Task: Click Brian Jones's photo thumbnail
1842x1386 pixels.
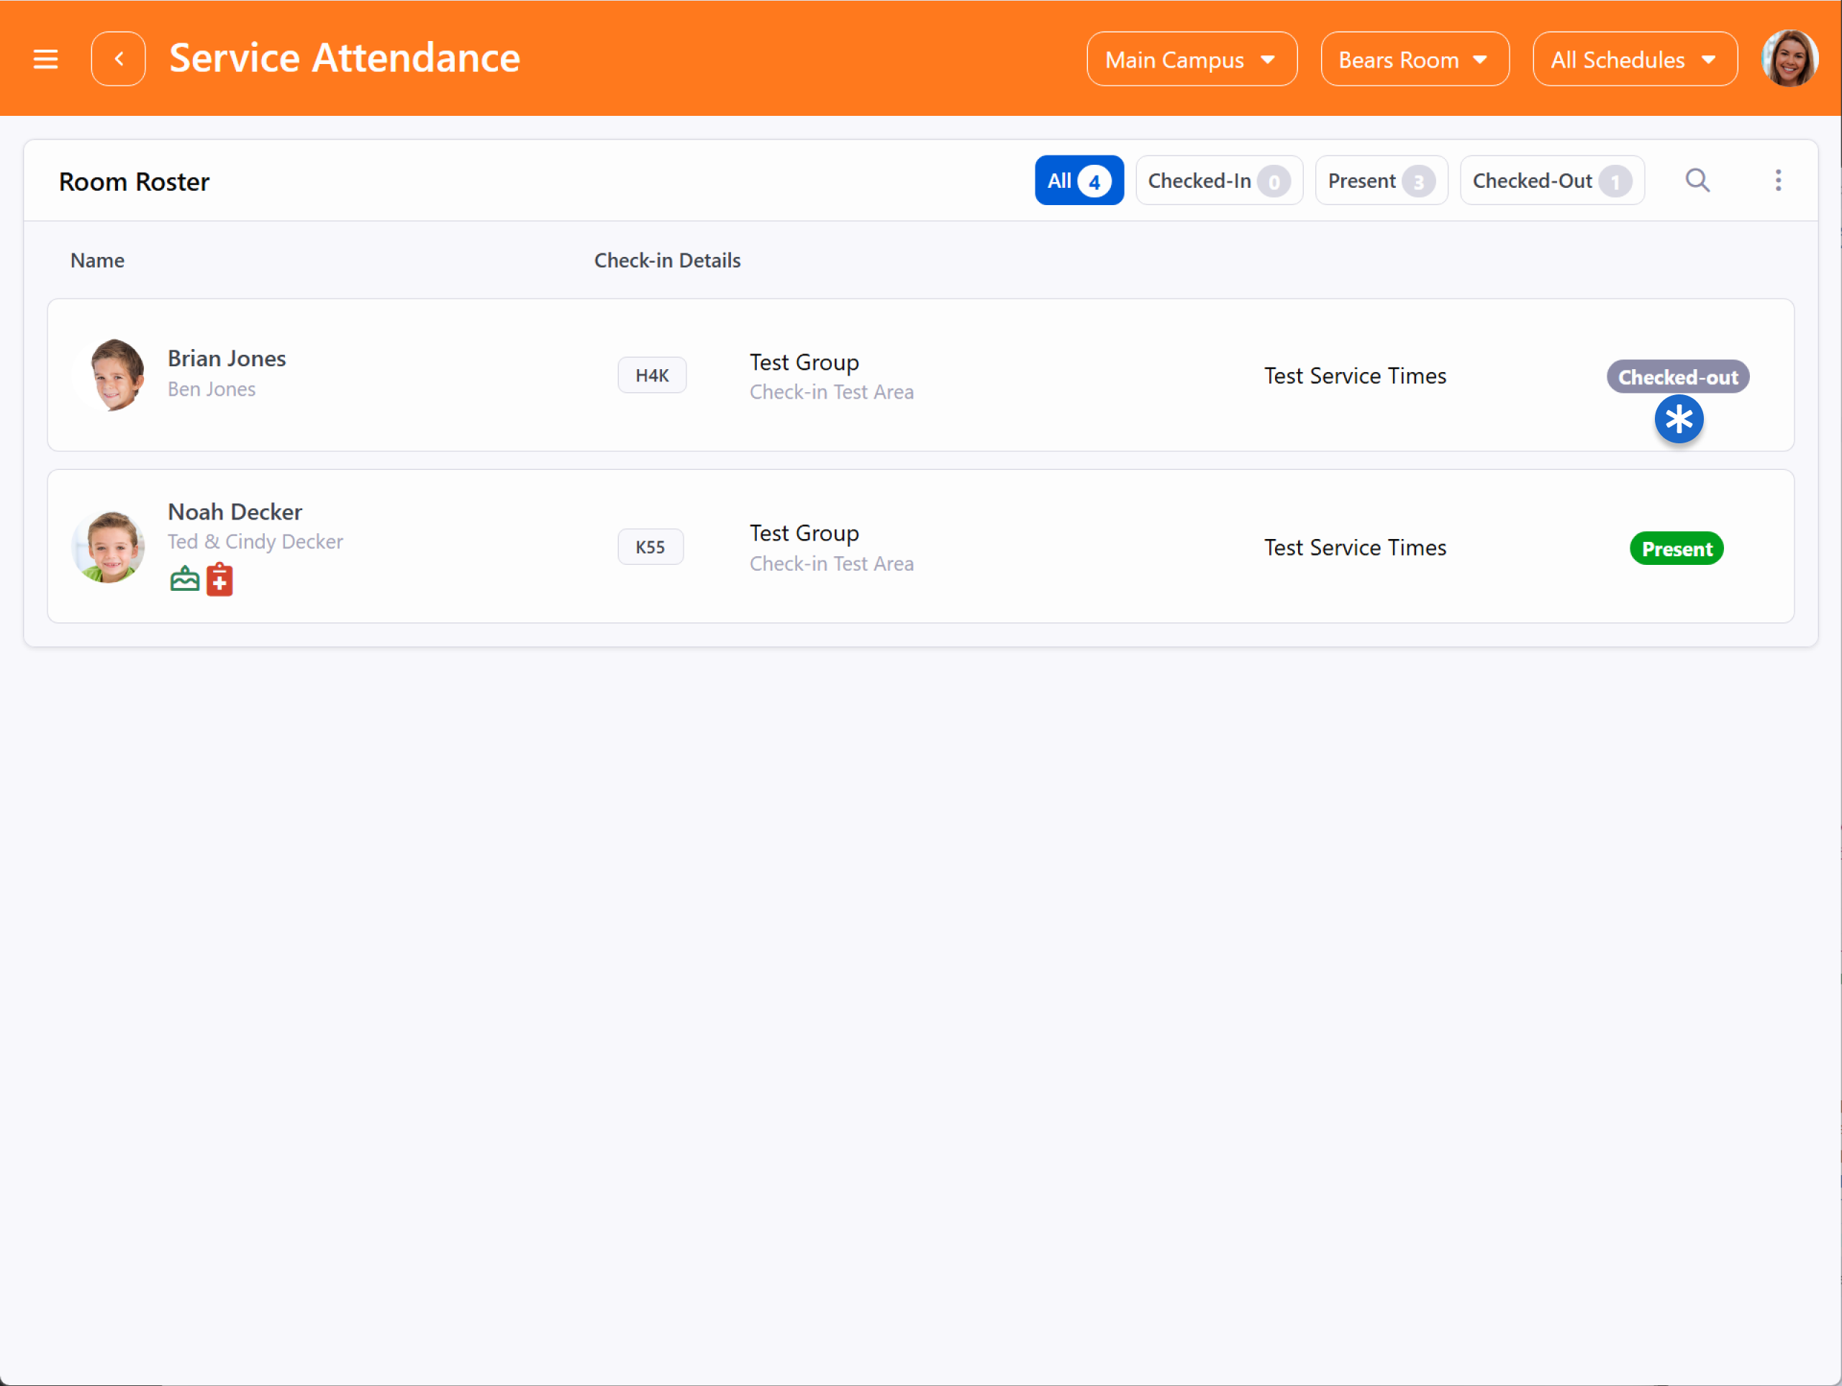Action: 110,376
